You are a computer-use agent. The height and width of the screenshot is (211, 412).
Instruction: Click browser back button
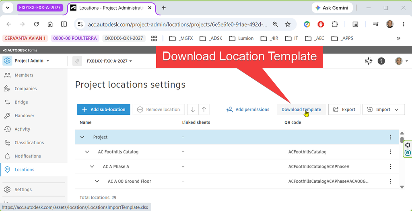9,24
